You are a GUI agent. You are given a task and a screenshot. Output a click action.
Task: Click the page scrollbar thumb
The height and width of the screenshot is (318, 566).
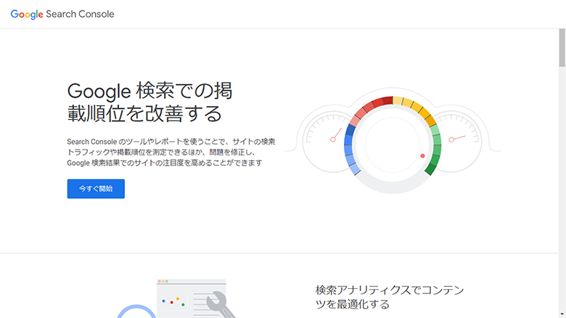coord(562,48)
